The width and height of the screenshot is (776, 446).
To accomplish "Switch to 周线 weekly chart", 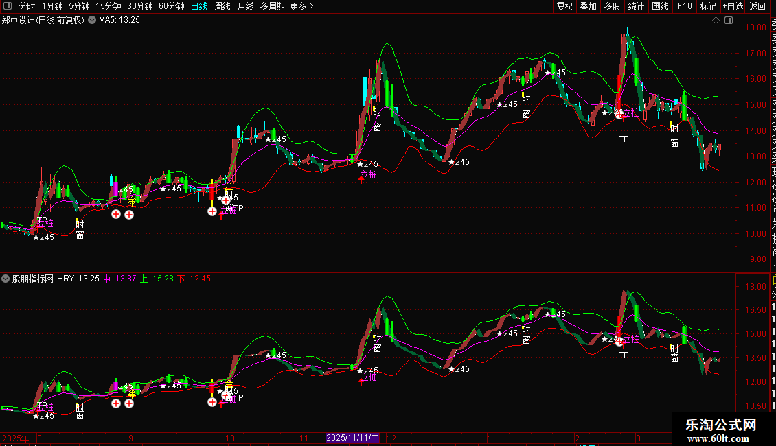I will pos(222,6).
